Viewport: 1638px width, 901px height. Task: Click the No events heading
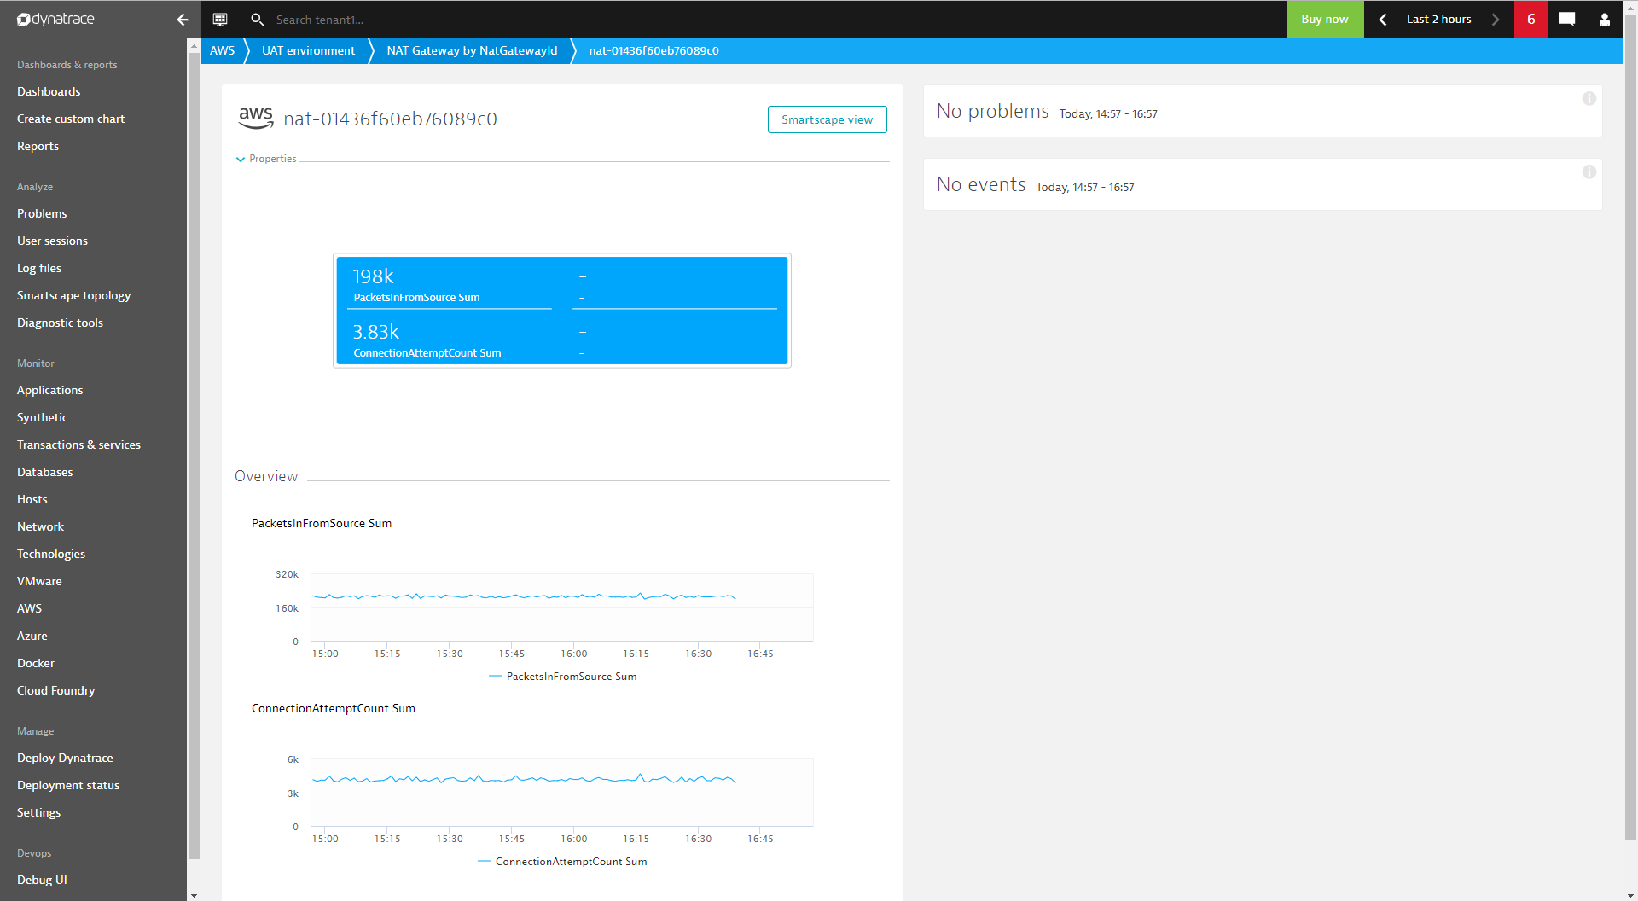(x=980, y=184)
